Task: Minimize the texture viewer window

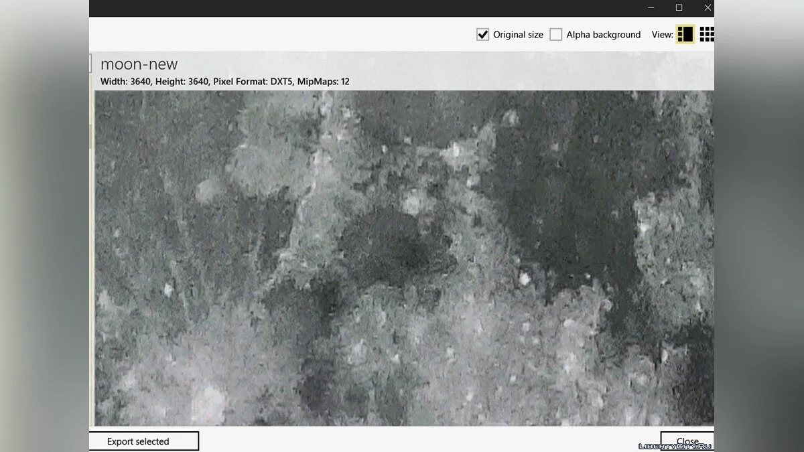Action: (651, 8)
